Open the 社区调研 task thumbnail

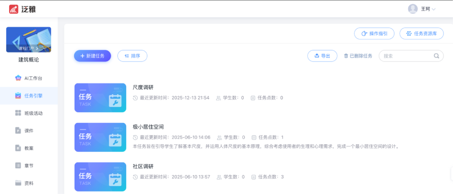coord(100,177)
